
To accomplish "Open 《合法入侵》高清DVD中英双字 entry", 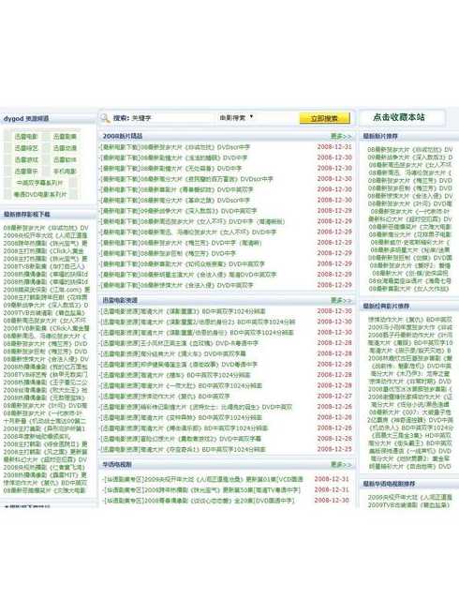I will [x=188, y=274].
